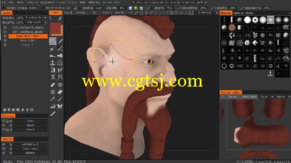Click the trash icon in Layers panel
The image size is (291, 163).
(x=9, y=110)
